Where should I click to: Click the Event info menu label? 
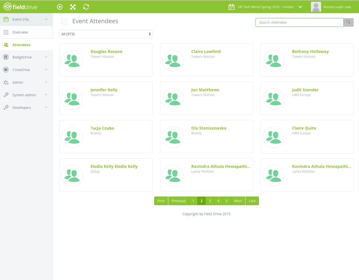pos(20,19)
